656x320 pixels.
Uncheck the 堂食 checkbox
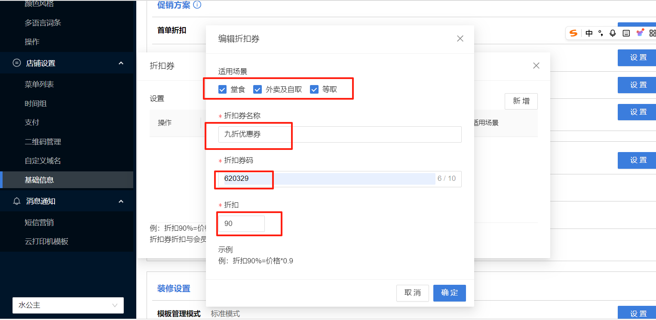(222, 89)
